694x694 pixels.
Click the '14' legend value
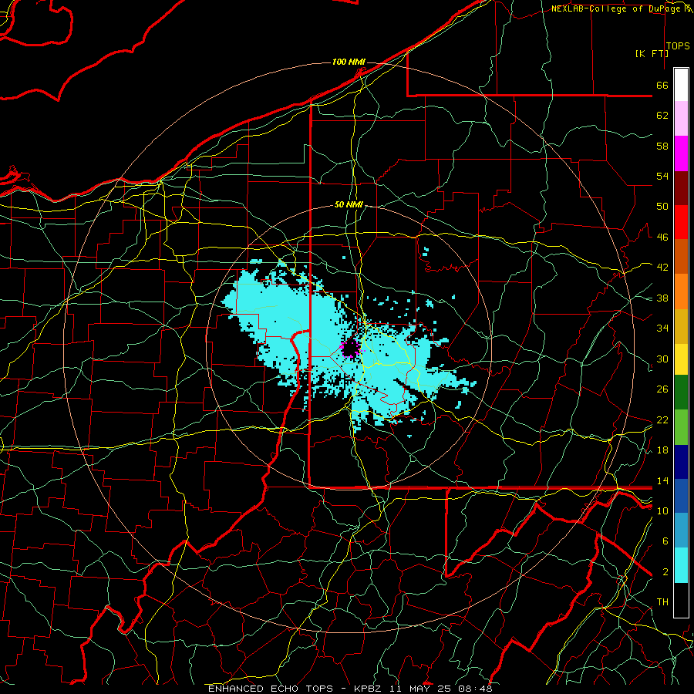[x=662, y=480]
